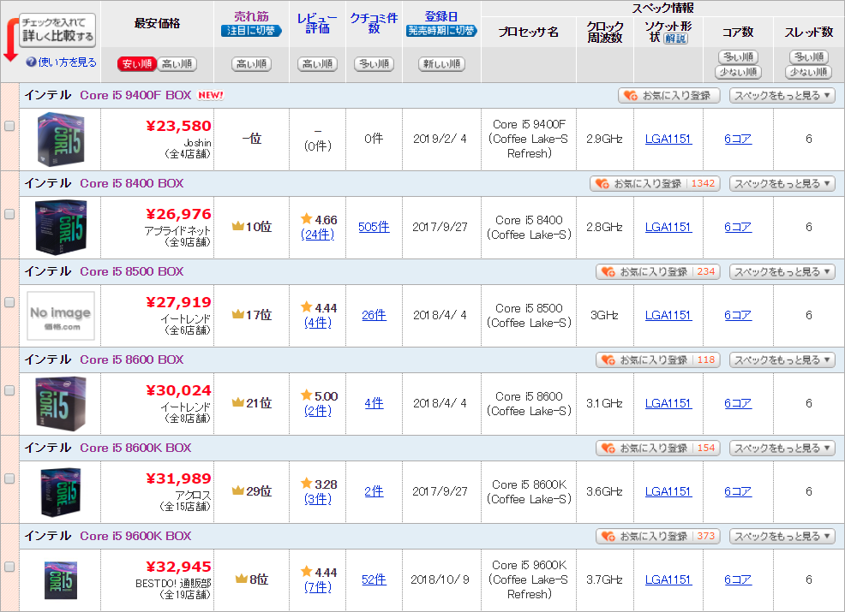Open the No image placeholder for Core i5 8500
This screenshot has width=845, height=612.
(60, 316)
